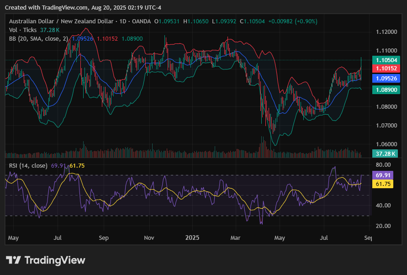Screen dimensions: 407x275
Task: Click the TradingView wordmark text
Action: [55, 260]
